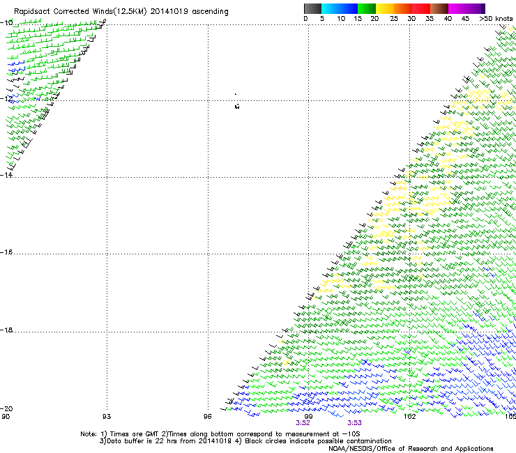Click the brown 35-40 knots color segment

(439, 8)
